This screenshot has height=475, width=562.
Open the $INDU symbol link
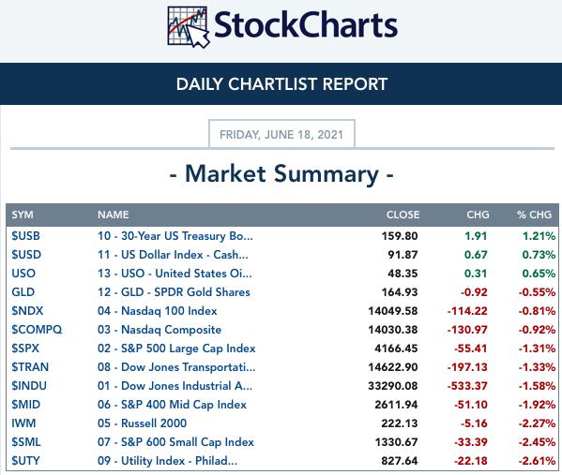tap(29, 385)
